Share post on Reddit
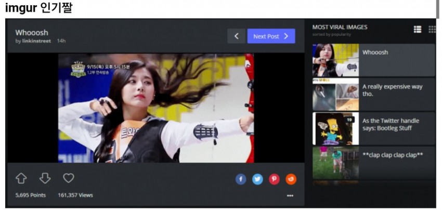Screen dimensions: 442x210 pyautogui.click(x=291, y=179)
